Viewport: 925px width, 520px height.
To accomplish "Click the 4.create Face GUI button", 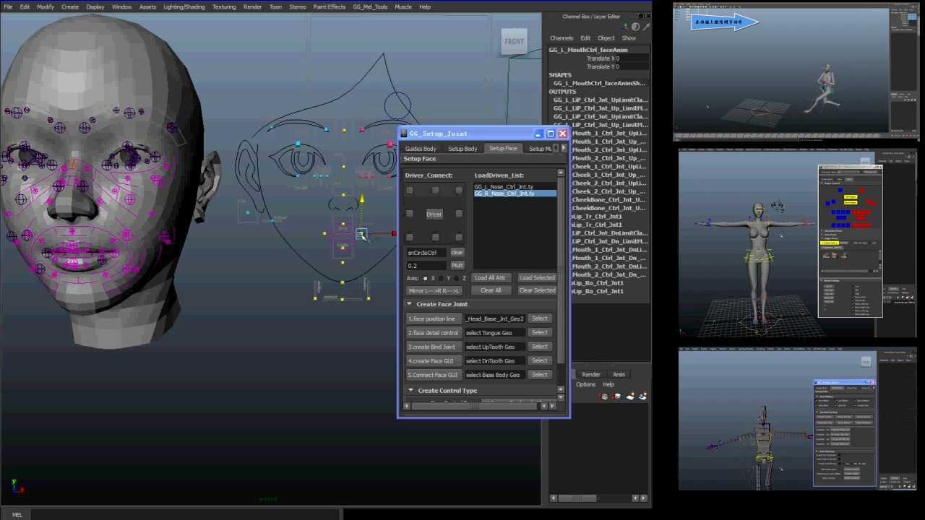I will coord(433,360).
